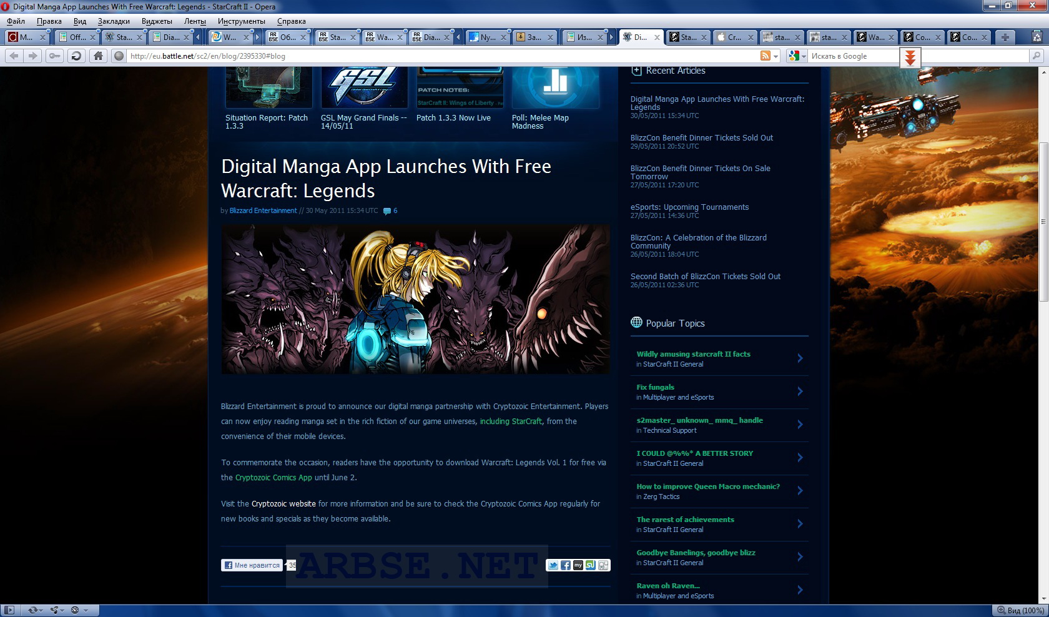Image resolution: width=1049 pixels, height=617 pixels.
Task: Click chevron beside 'The rarest of achievements'
Action: pyautogui.click(x=800, y=524)
